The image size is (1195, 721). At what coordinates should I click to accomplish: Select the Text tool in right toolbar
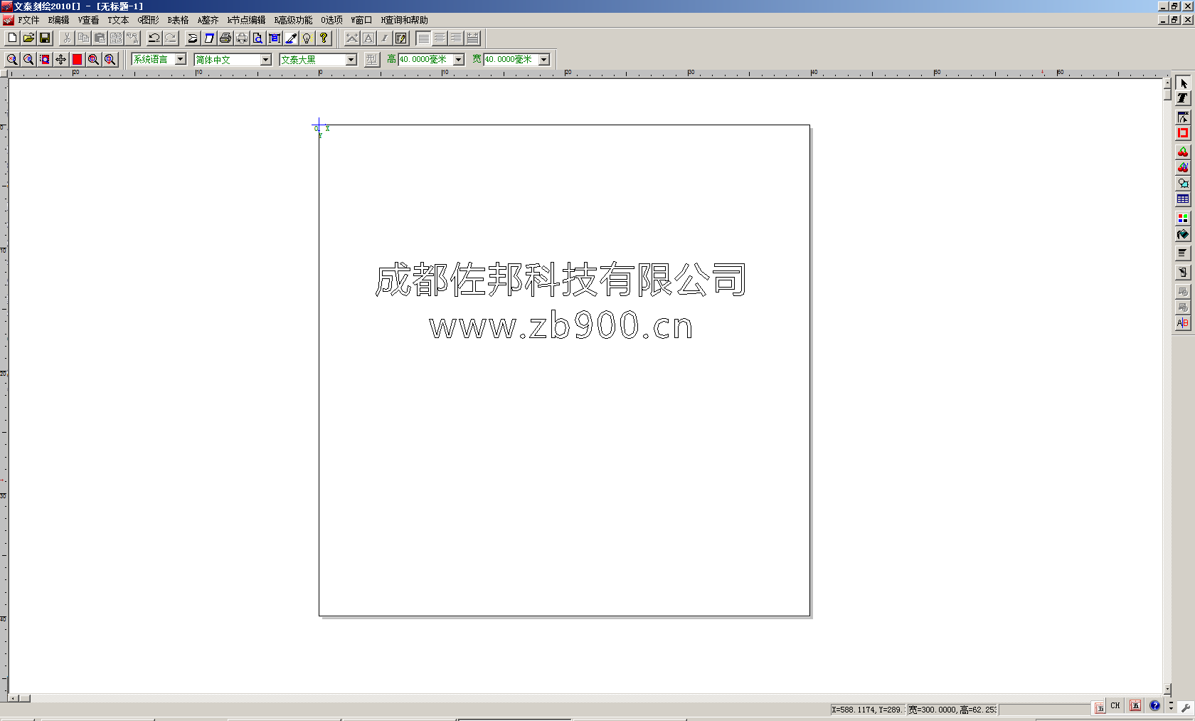point(1183,98)
